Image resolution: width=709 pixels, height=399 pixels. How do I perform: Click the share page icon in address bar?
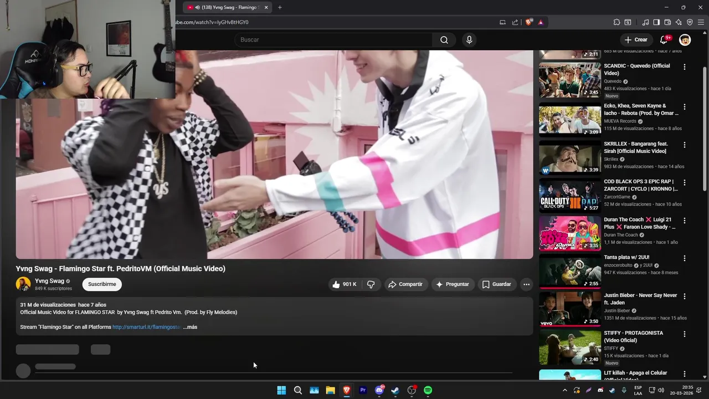[515, 22]
